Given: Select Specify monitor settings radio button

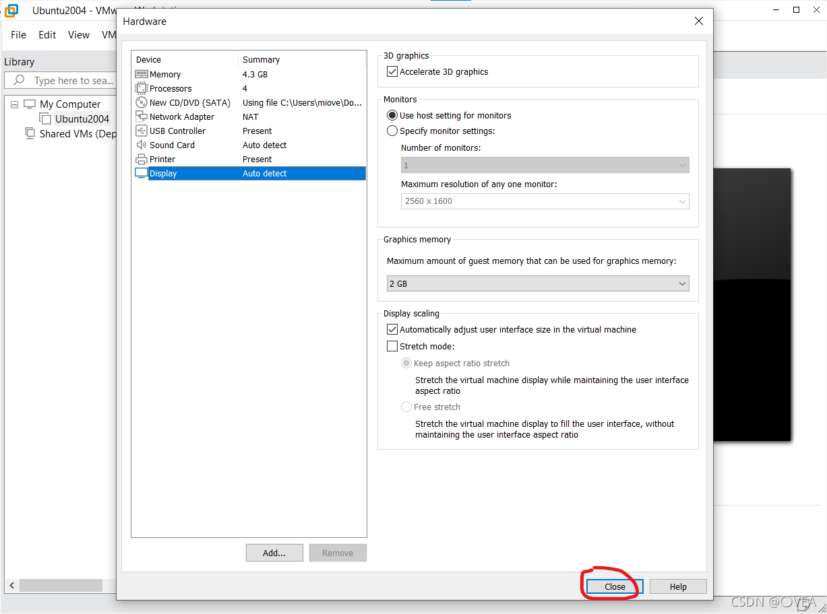Looking at the screenshot, I should [392, 131].
